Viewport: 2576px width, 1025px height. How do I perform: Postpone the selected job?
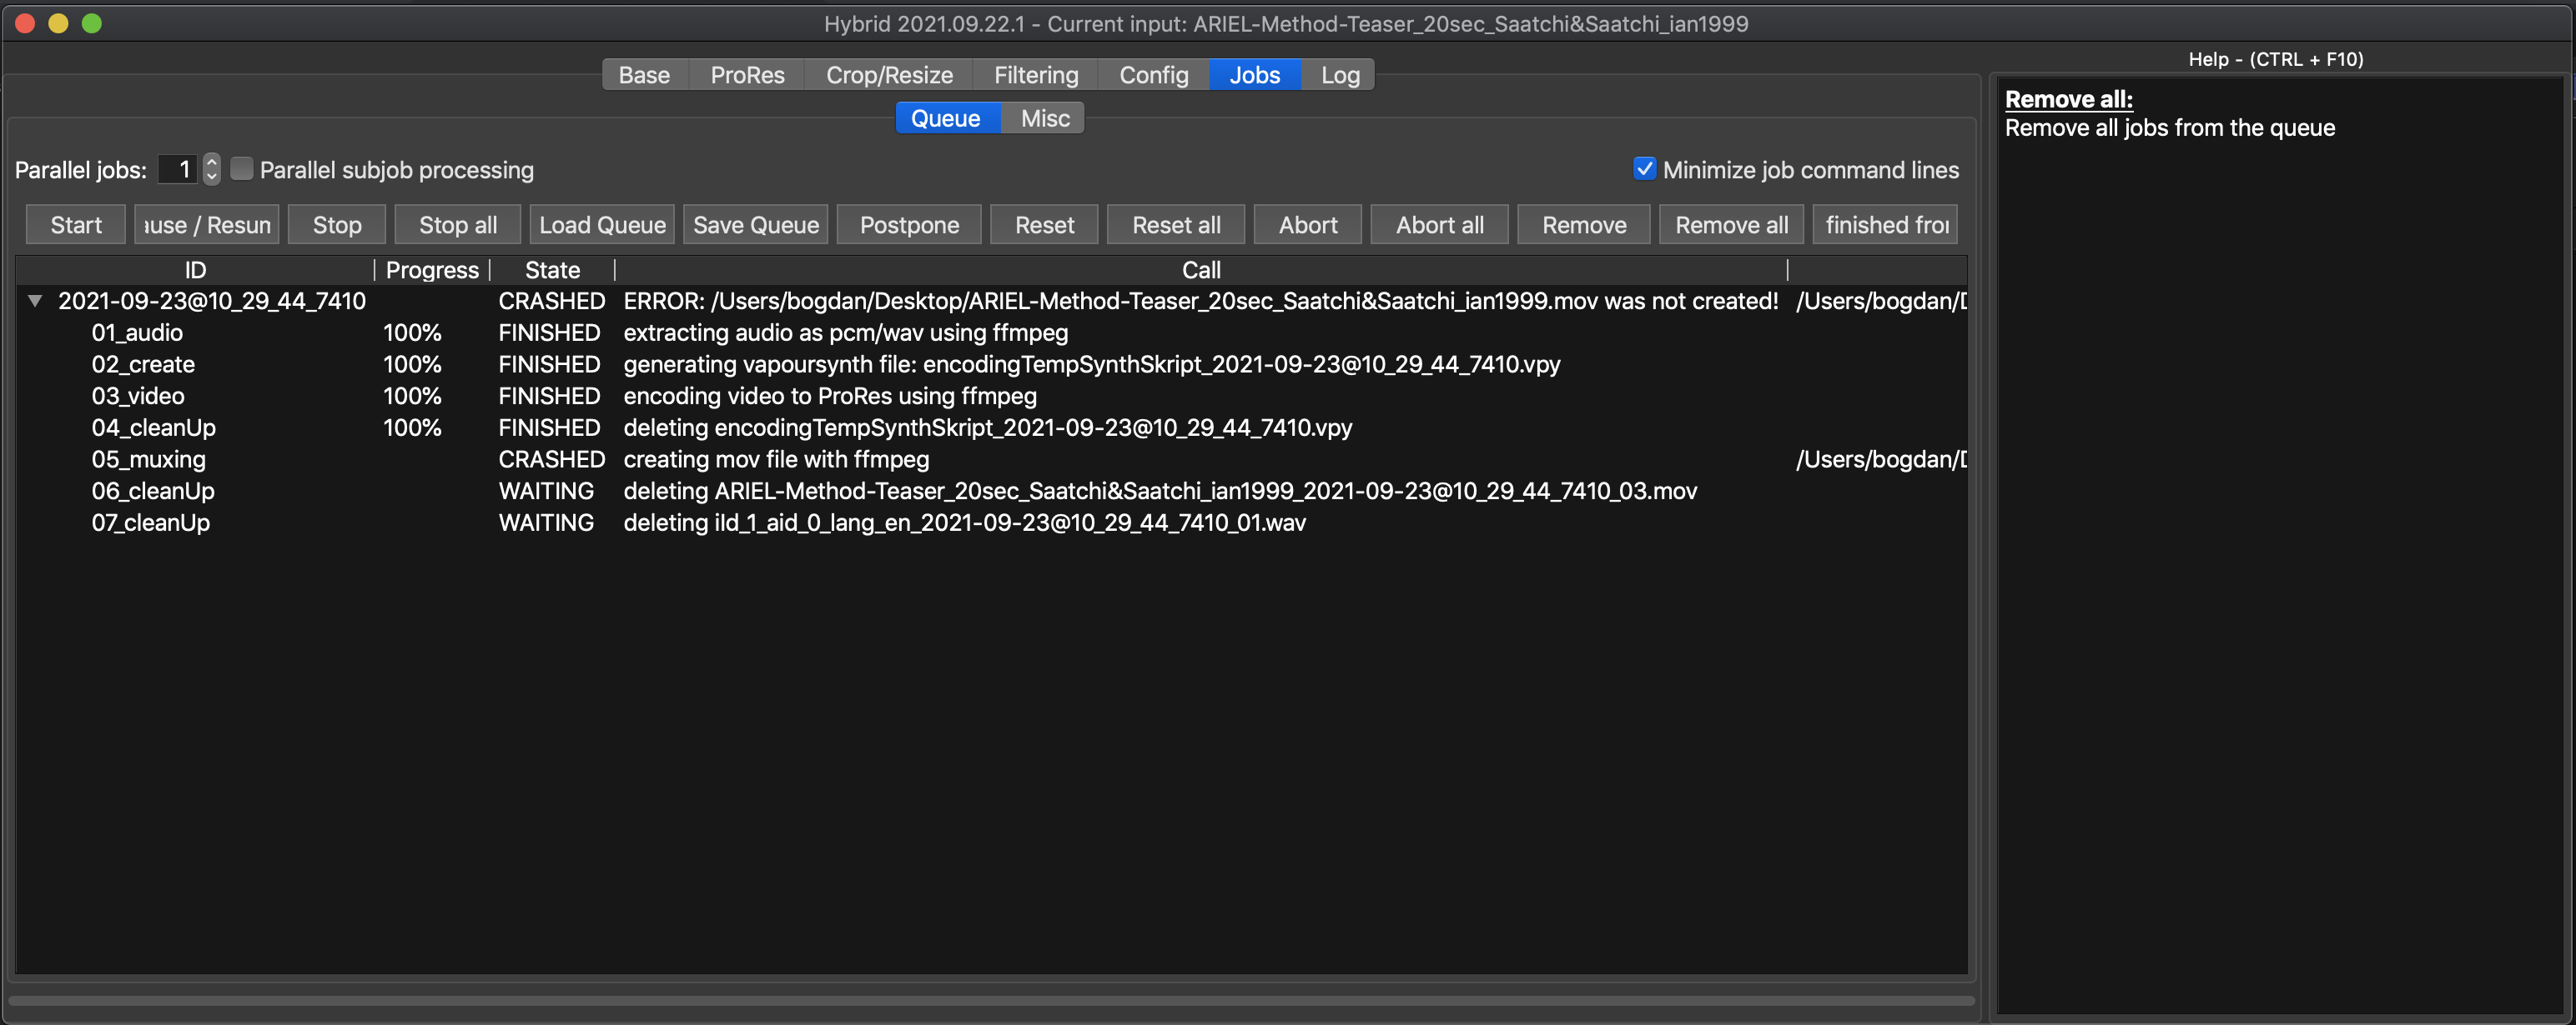(908, 225)
